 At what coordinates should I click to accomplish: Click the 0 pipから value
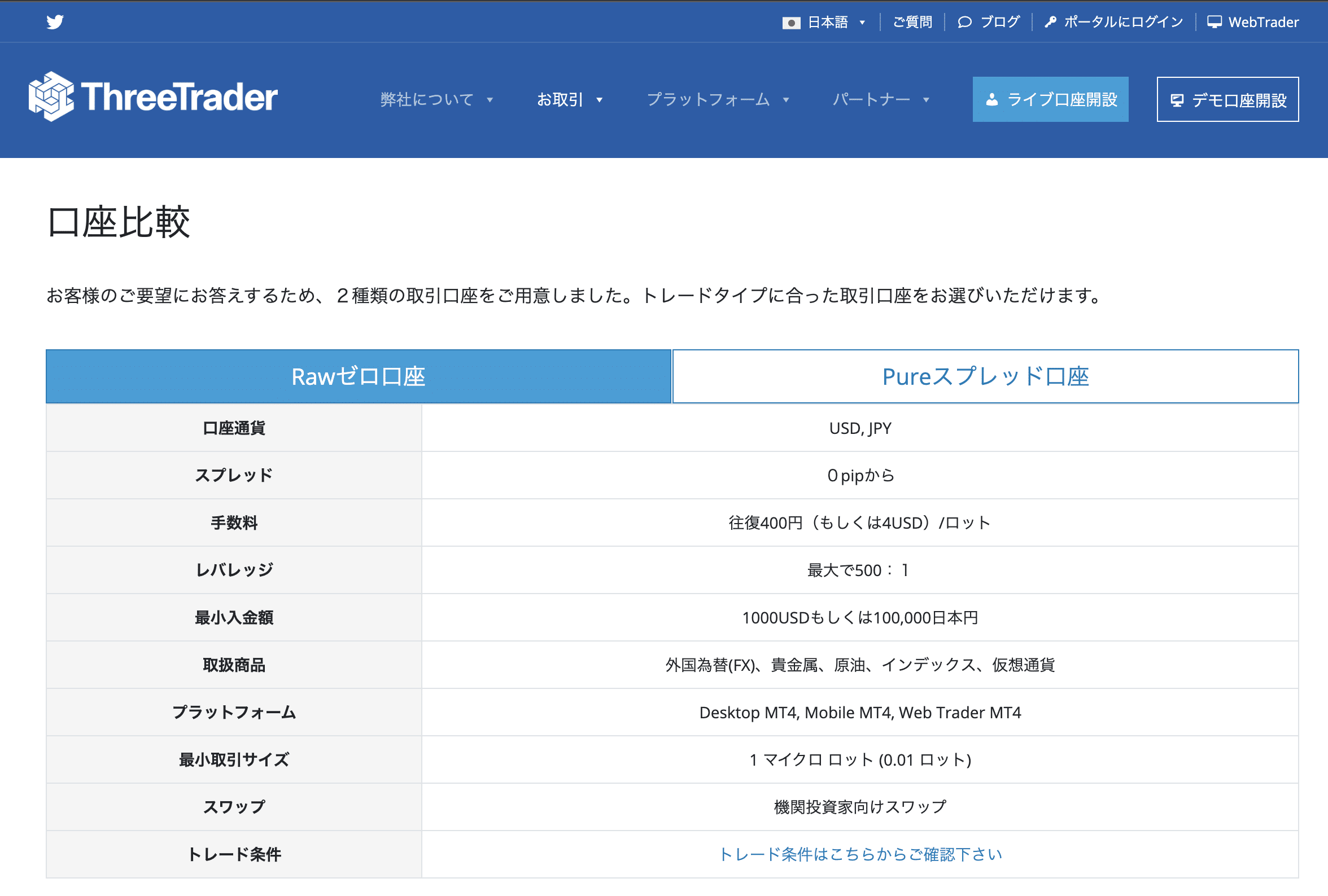(860, 475)
